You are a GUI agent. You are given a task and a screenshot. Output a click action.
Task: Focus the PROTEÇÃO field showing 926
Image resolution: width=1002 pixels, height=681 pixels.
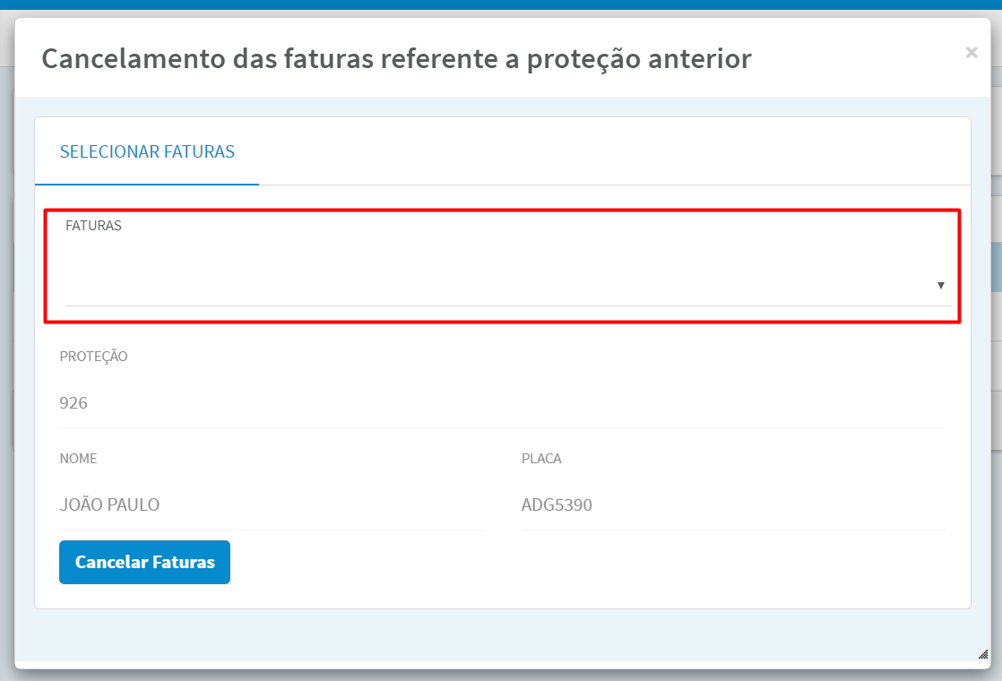pyautogui.click(x=502, y=403)
